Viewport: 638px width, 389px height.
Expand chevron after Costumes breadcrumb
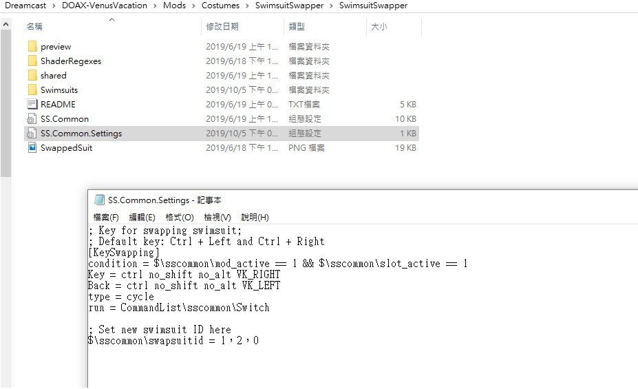(x=247, y=6)
